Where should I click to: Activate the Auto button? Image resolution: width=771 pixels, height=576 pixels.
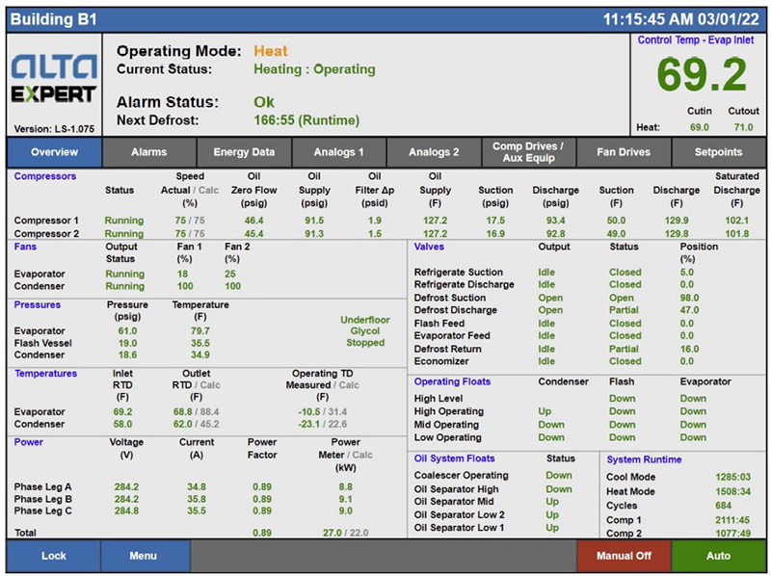718,556
